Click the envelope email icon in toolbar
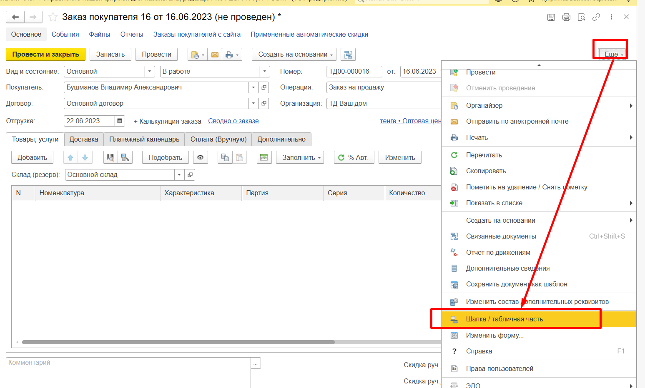Screen dimensions: 645x388 pyautogui.click(x=215, y=55)
